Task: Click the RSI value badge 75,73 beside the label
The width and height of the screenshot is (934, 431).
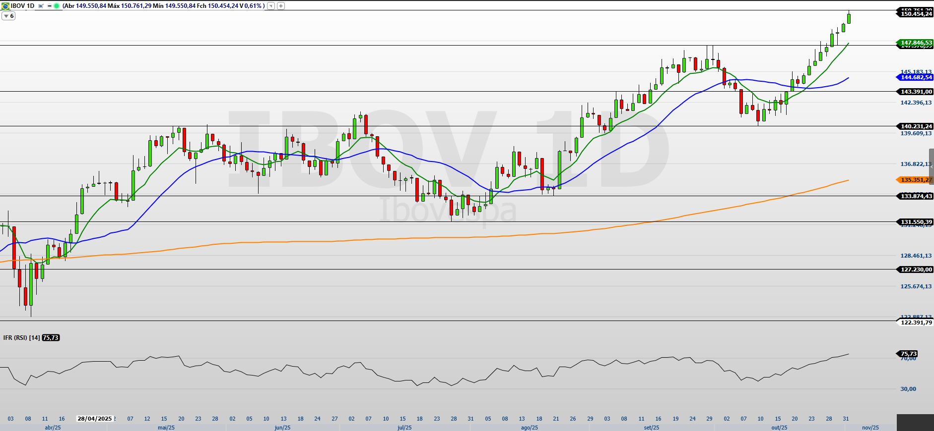Action: coord(51,338)
